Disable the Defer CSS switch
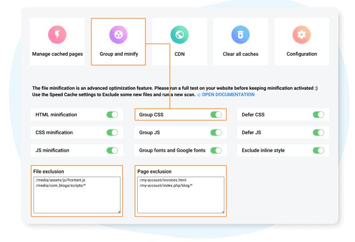This screenshot has width=355, height=242. tap(319, 115)
